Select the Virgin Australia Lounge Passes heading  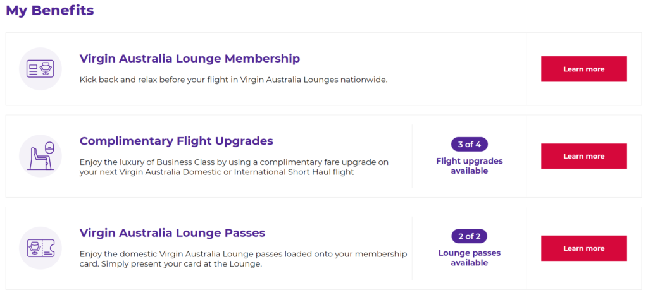(x=172, y=233)
